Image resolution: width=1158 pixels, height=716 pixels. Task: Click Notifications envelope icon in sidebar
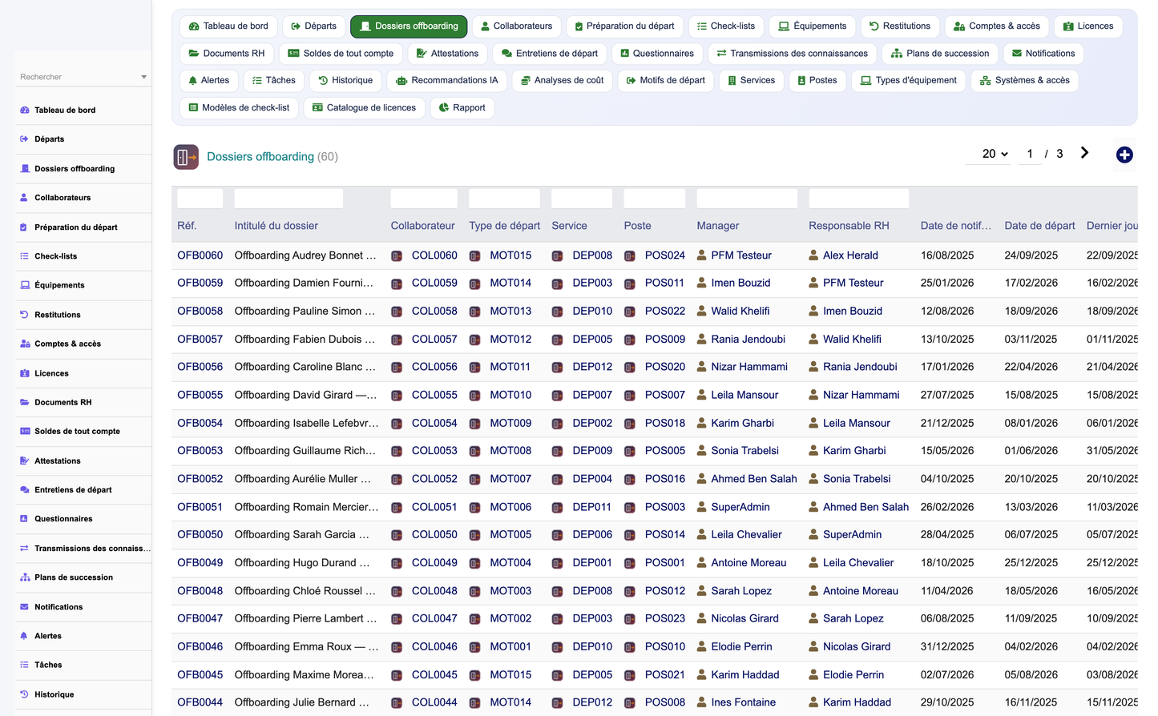(24, 607)
